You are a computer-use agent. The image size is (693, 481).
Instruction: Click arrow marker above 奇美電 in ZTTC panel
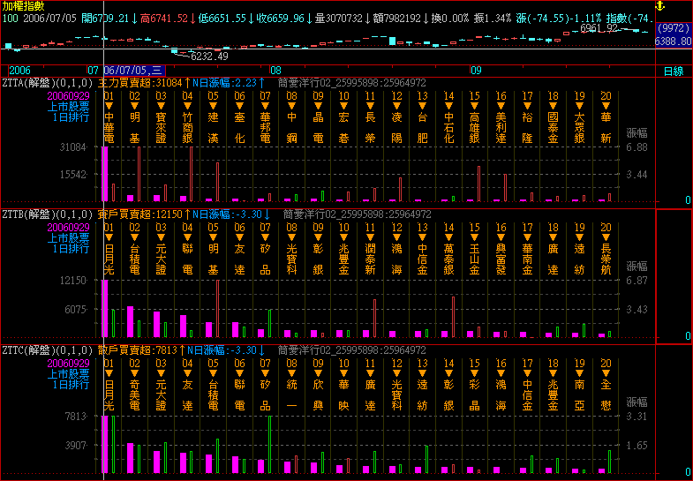(134, 373)
